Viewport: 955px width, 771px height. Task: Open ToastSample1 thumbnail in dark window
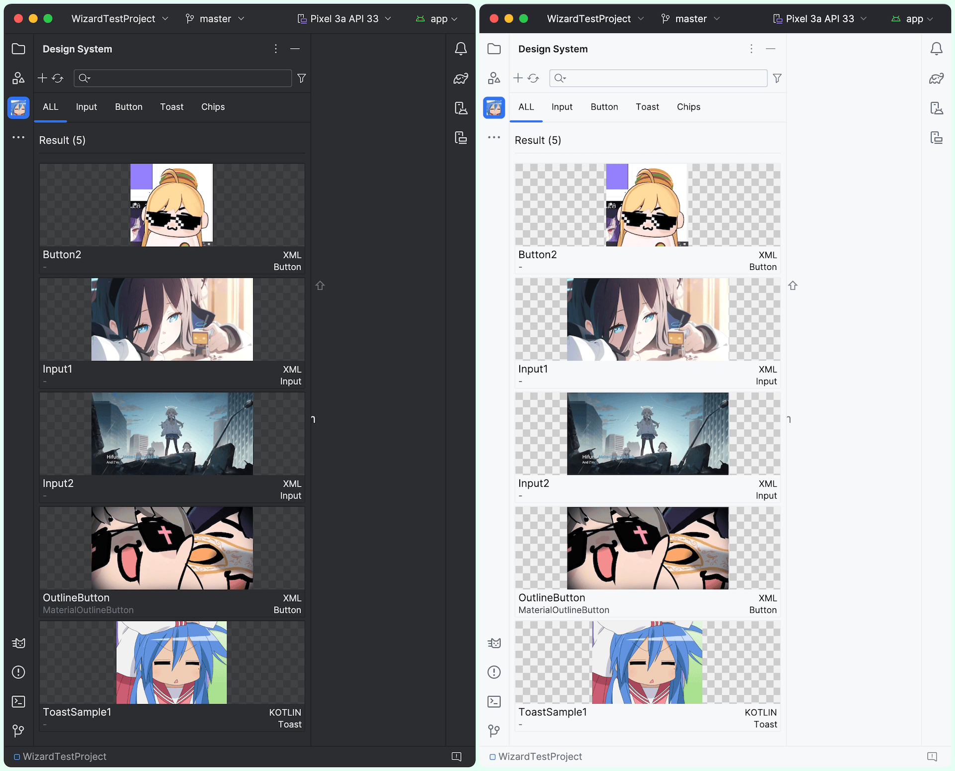[172, 662]
